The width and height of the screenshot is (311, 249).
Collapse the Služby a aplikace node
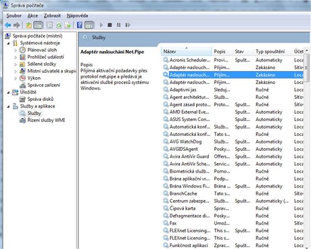9,106
